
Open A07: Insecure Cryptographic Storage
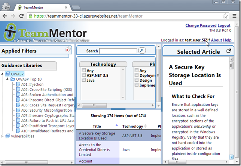coord(48,115)
